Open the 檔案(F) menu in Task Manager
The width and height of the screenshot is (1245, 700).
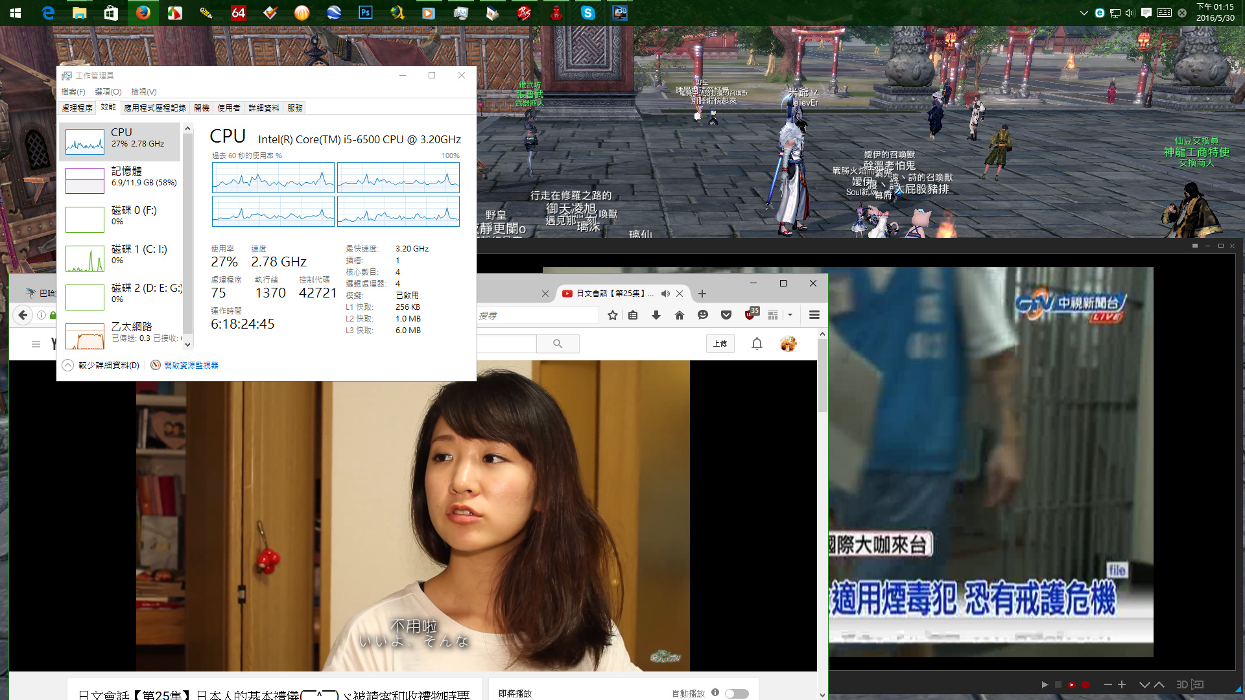pos(73,92)
